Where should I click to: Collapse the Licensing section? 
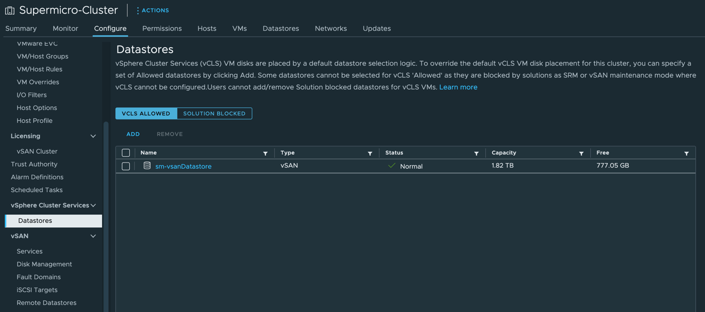[93, 136]
